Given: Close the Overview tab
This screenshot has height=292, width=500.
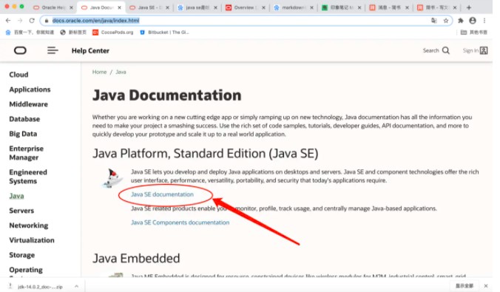Looking at the screenshot, I should tap(263, 7).
